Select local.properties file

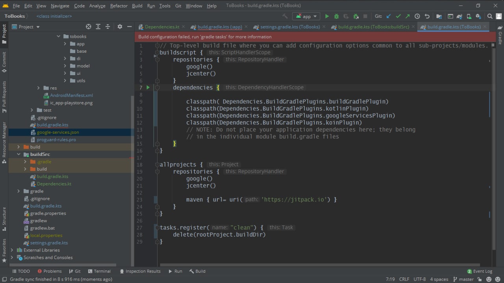coord(46,235)
